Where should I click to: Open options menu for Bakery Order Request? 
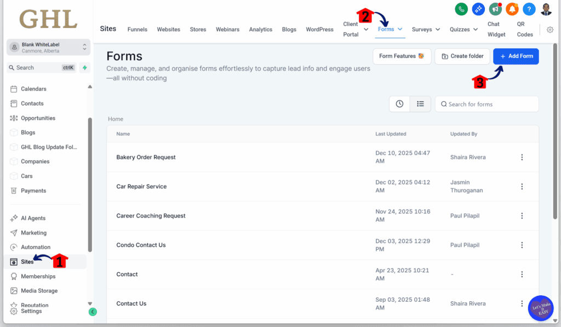(x=522, y=157)
